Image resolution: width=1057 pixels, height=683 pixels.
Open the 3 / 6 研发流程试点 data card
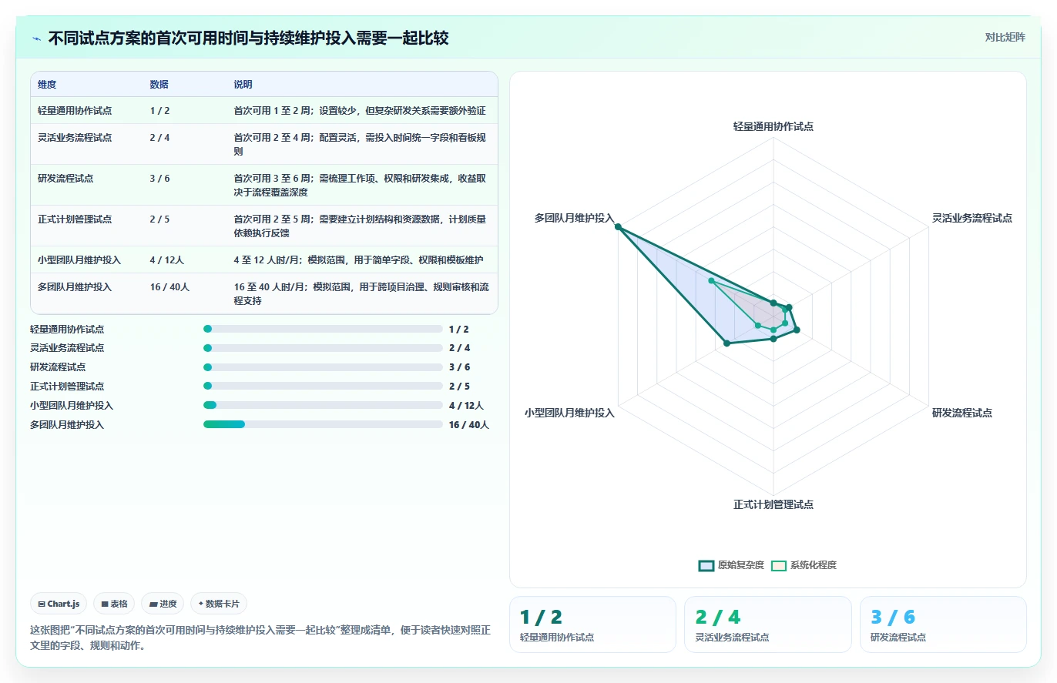pos(943,624)
